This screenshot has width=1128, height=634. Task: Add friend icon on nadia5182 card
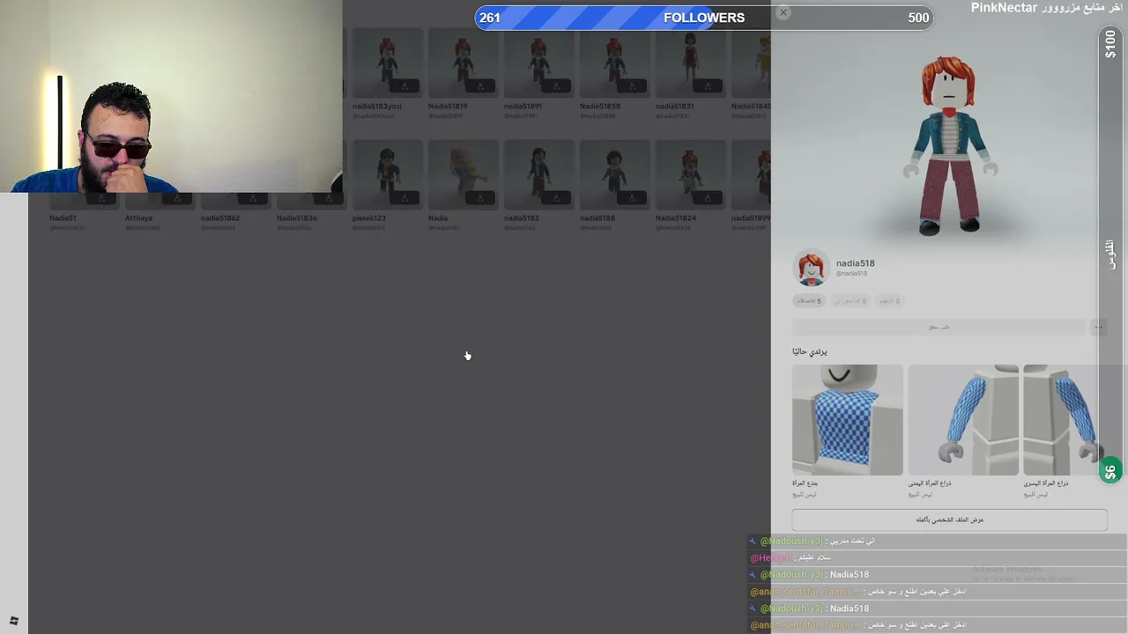556,198
